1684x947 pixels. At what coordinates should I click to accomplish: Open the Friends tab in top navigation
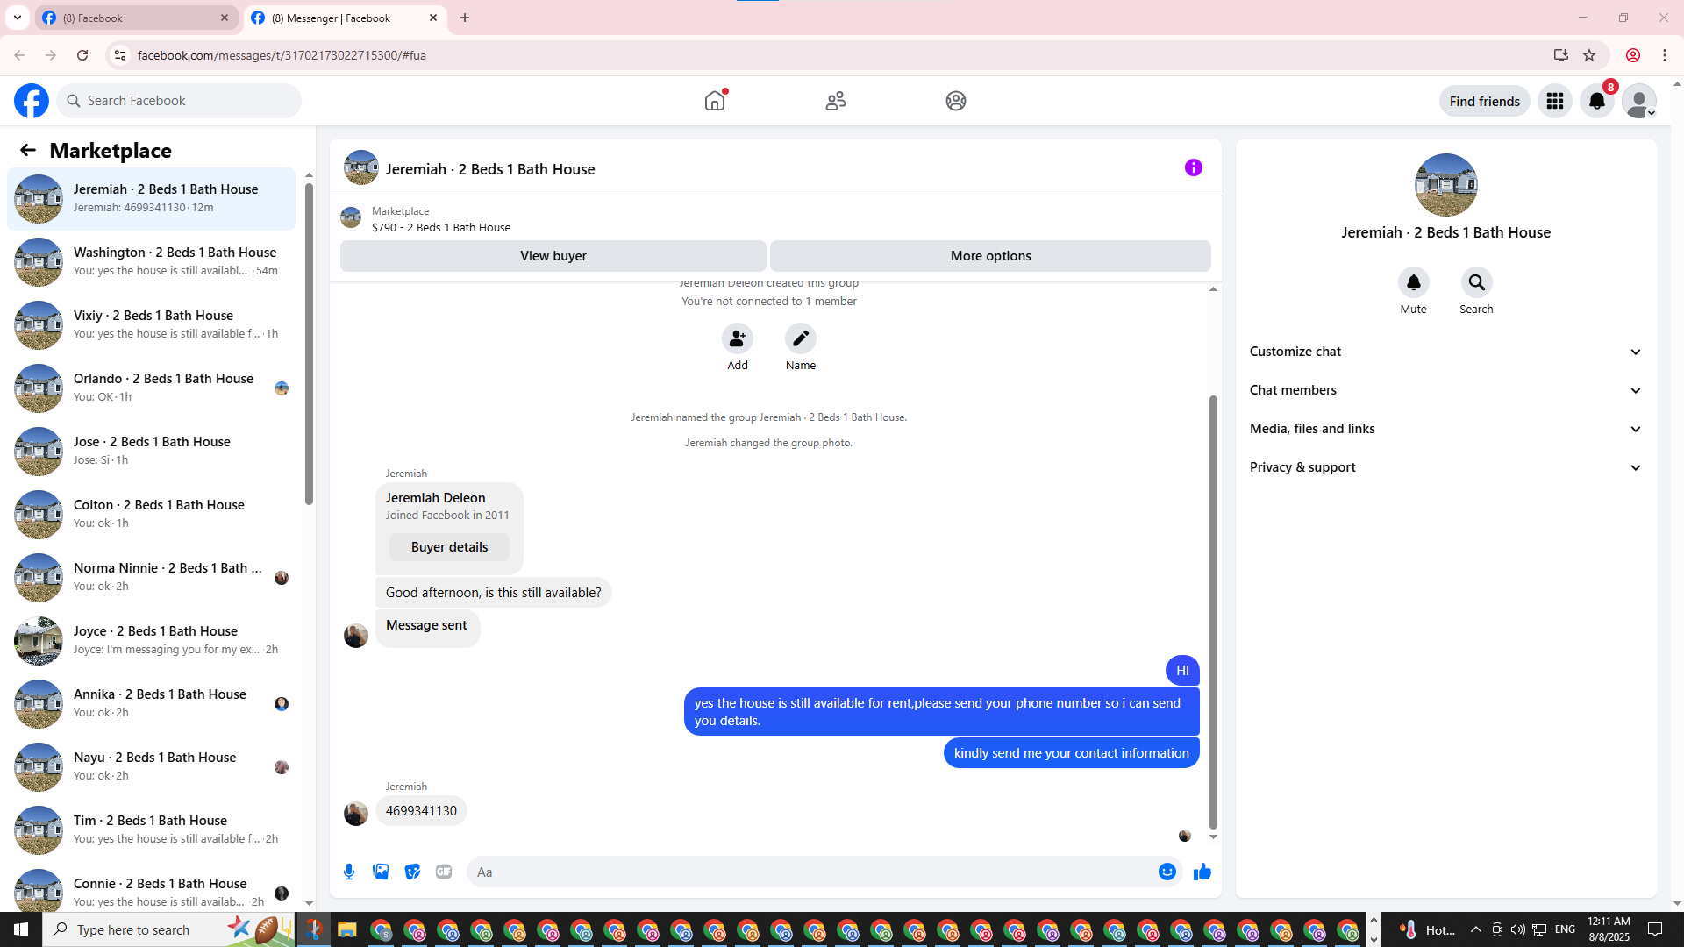[x=835, y=101]
